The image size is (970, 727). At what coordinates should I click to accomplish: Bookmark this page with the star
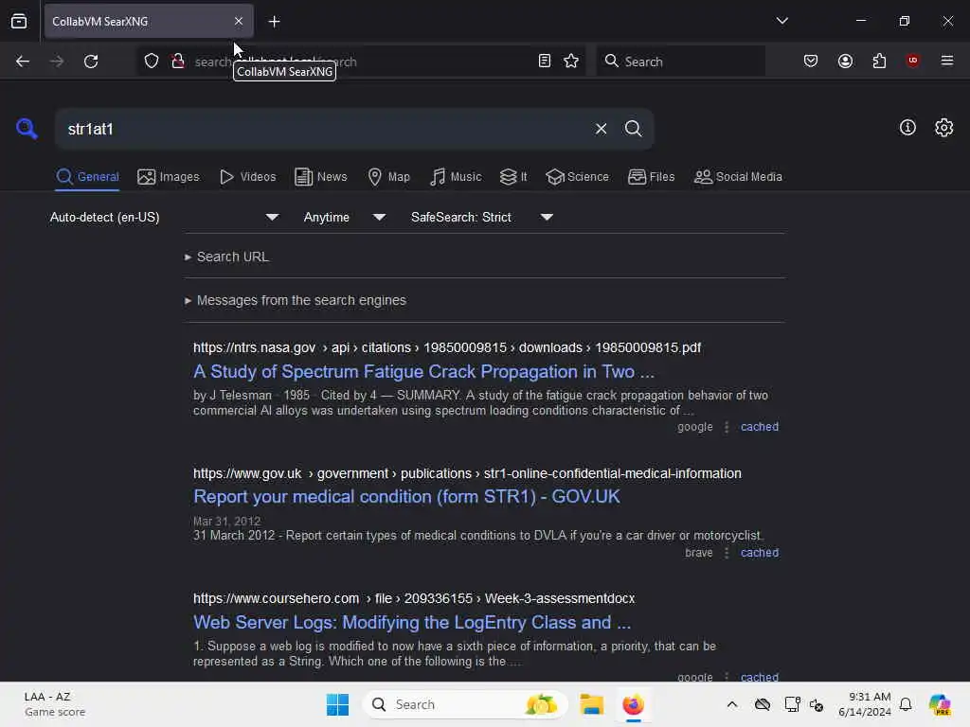pyautogui.click(x=571, y=61)
